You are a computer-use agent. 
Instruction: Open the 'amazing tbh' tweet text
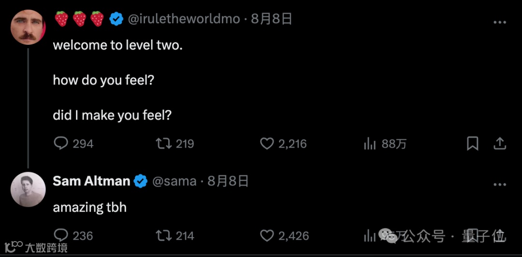coord(89,207)
